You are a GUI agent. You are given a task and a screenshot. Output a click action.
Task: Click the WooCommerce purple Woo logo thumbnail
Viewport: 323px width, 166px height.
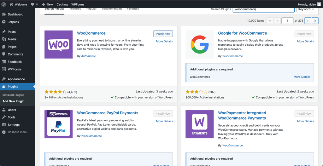pos(58,44)
